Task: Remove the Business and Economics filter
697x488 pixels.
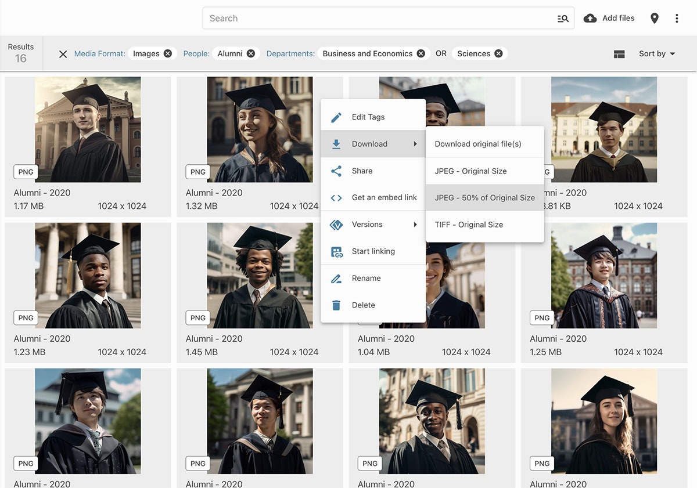Action: [421, 53]
